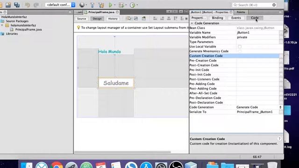This screenshot has width=299, height=168.
Task: Select the Hola Mundo label in designer
Action: (x=109, y=52)
